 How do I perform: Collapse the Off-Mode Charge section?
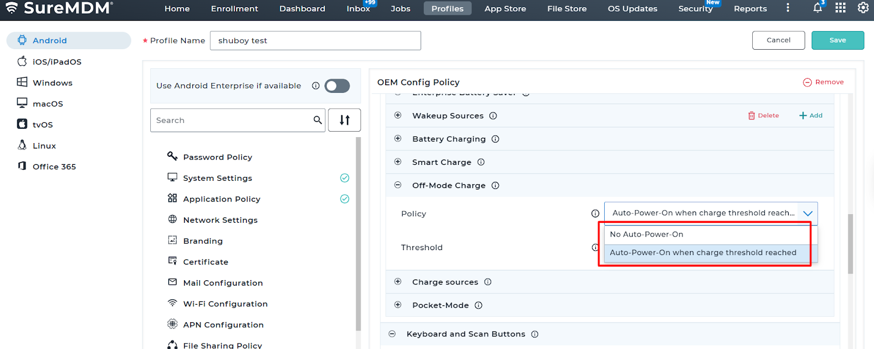pos(398,185)
